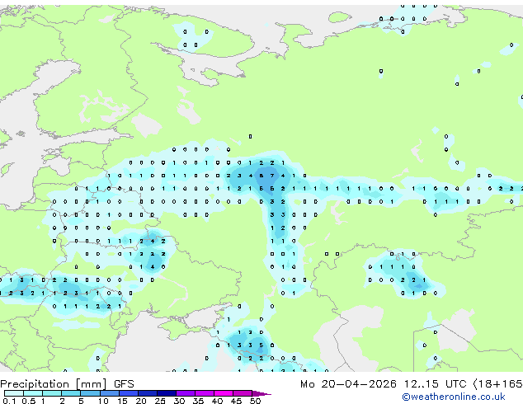Click the '30' legend scale number

pyautogui.click(x=179, y=401)
